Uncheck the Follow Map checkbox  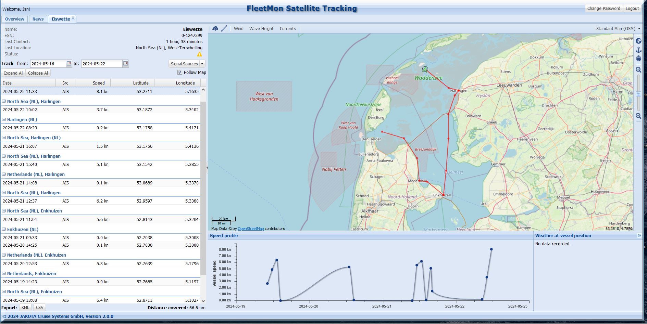pos(180,72)
